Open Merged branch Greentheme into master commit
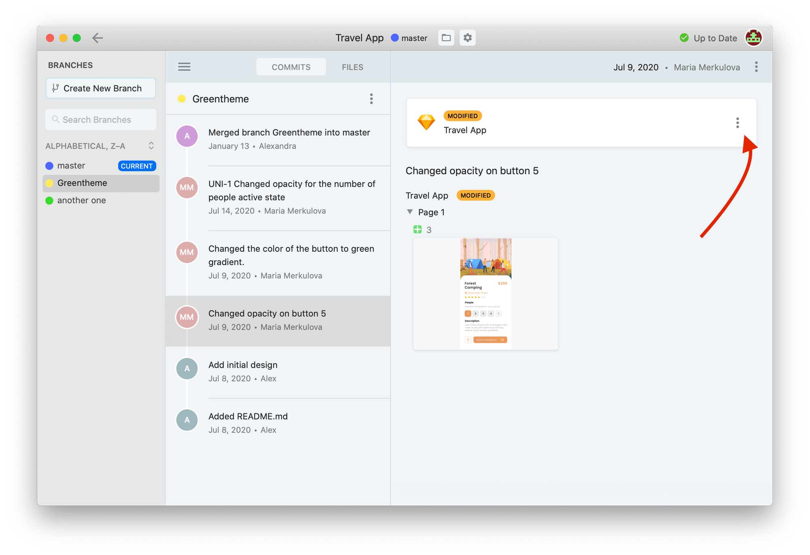810x555 pixels. coord(278,139)
